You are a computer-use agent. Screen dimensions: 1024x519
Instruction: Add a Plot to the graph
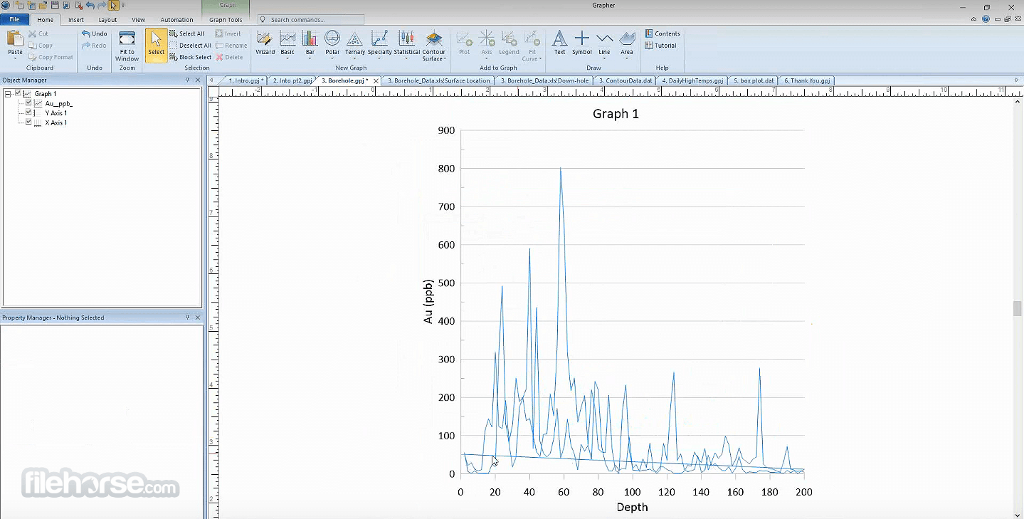coord(464,43)
